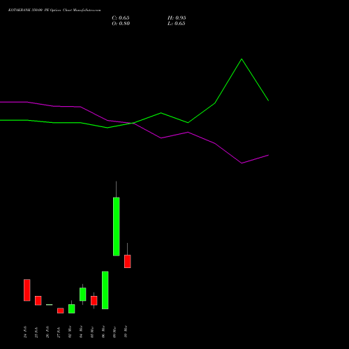This screenshot has height=349, width=349.
Task: Click the 09 Mar date label
Action: coord(114,332)
